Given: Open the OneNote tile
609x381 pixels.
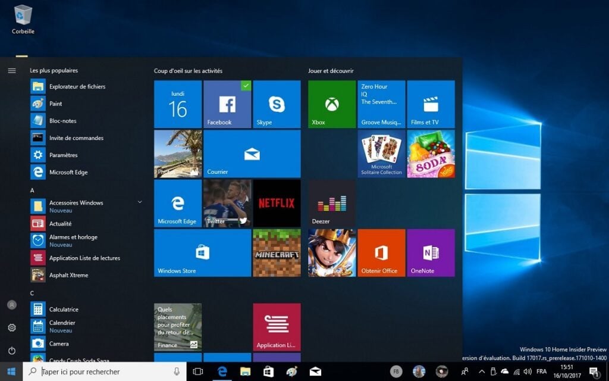Looking at the screenshot, I should pos(431,252).
